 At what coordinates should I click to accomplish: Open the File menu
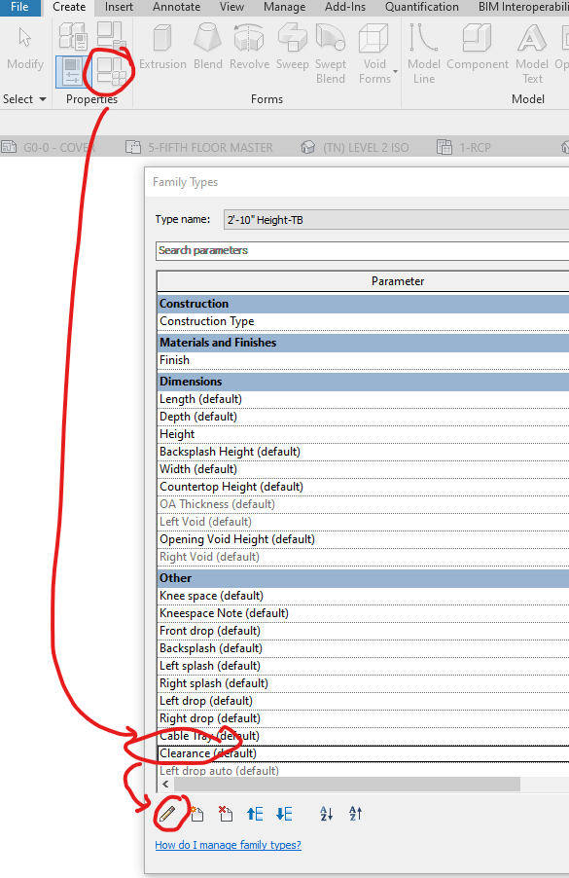(x=20, y=7)
